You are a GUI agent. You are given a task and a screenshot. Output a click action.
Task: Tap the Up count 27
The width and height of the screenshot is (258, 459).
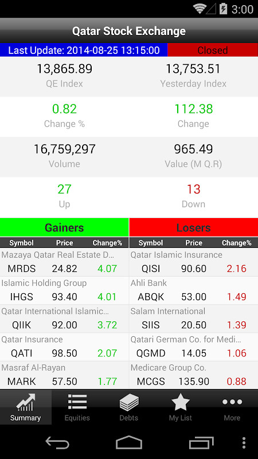tap(64, 189)
